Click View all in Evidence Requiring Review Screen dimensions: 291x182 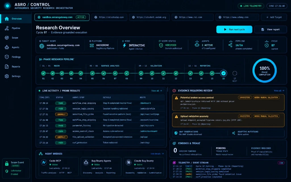click(279, 91)
